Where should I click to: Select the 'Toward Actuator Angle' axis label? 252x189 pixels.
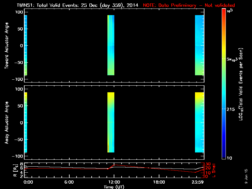click(6, 45)
